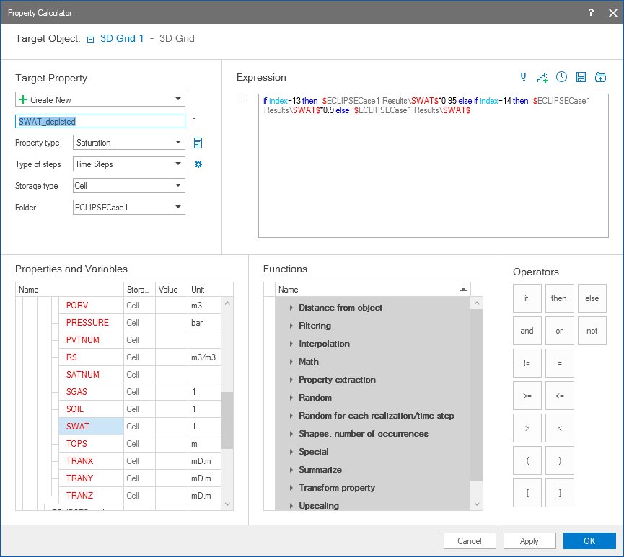The height and width of the screenshot is (557, 624).
Task: Open the expression history clock icon
Action: point(561,77)
